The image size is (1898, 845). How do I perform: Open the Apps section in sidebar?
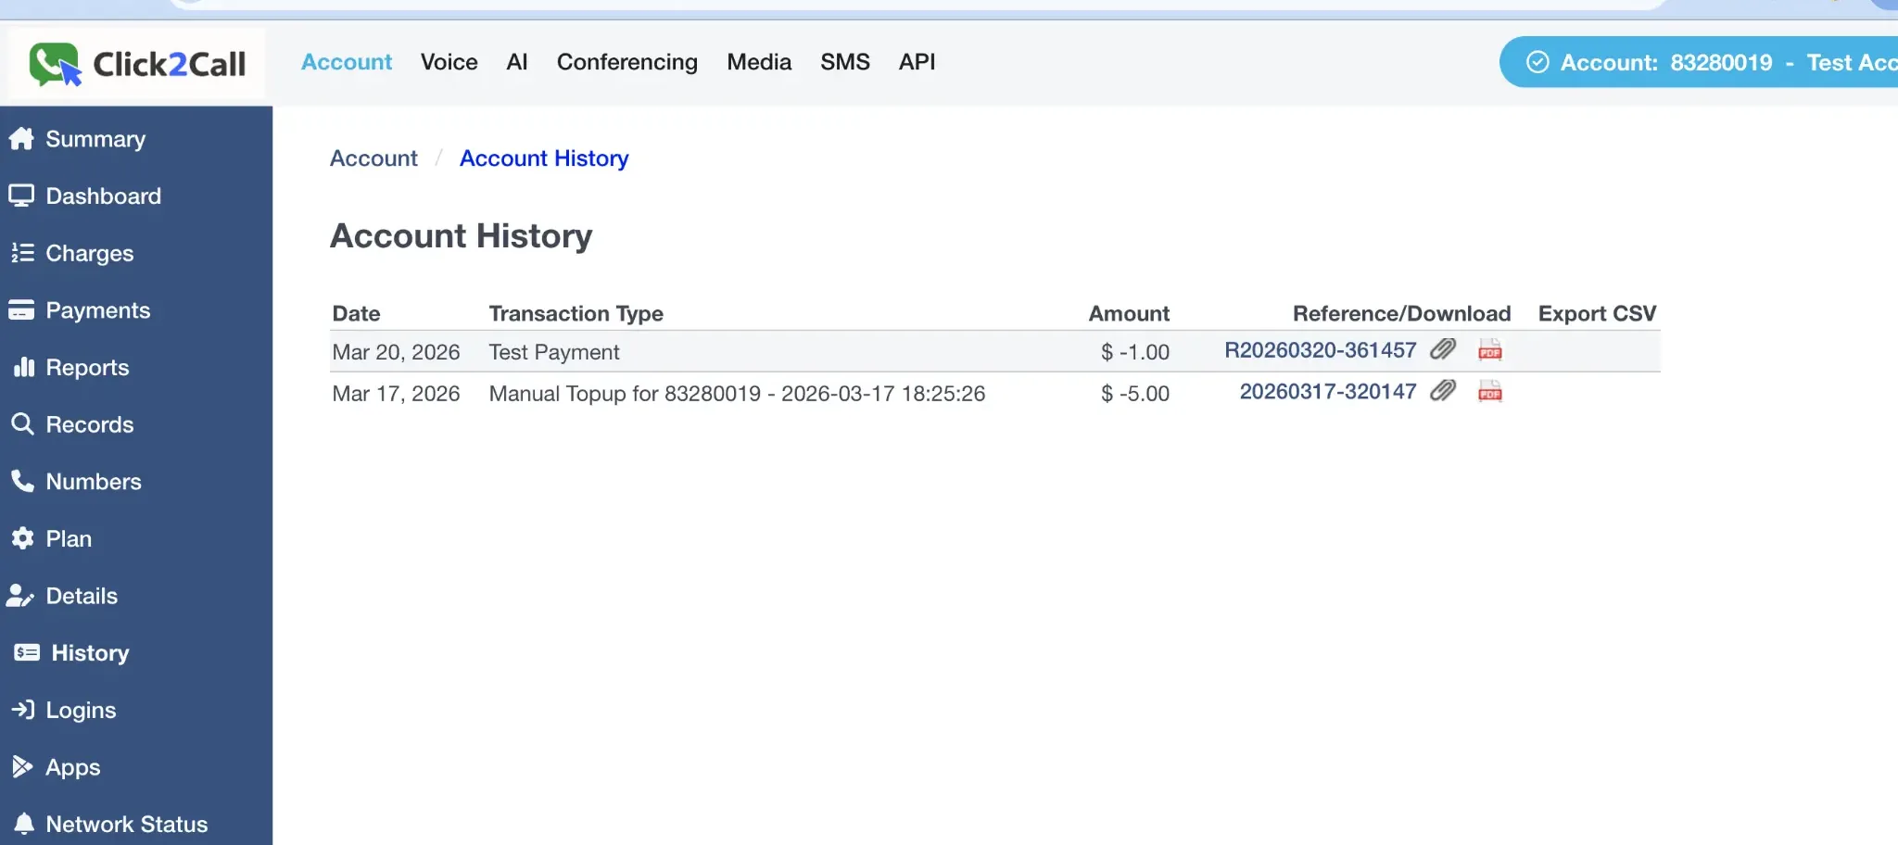72,766
